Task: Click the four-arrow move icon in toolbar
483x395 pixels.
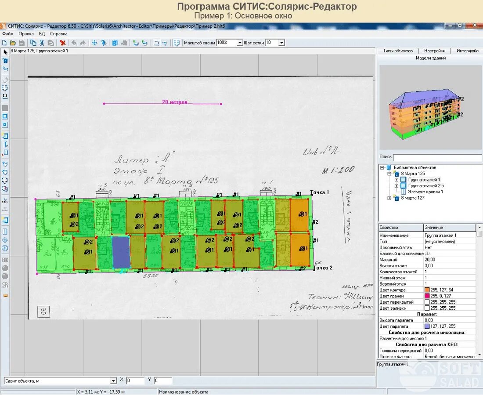Action: tap(94, 43)
